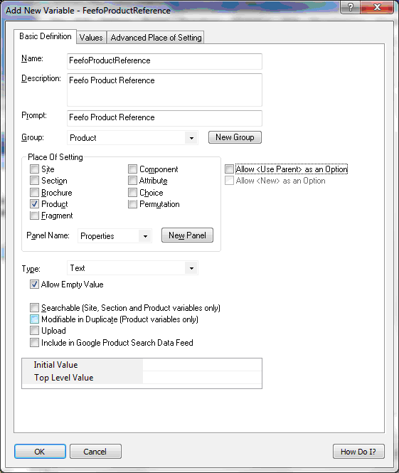Toggle Allow Empty Value checkbox
The image size is (399, 473).
tap(34, 285)
